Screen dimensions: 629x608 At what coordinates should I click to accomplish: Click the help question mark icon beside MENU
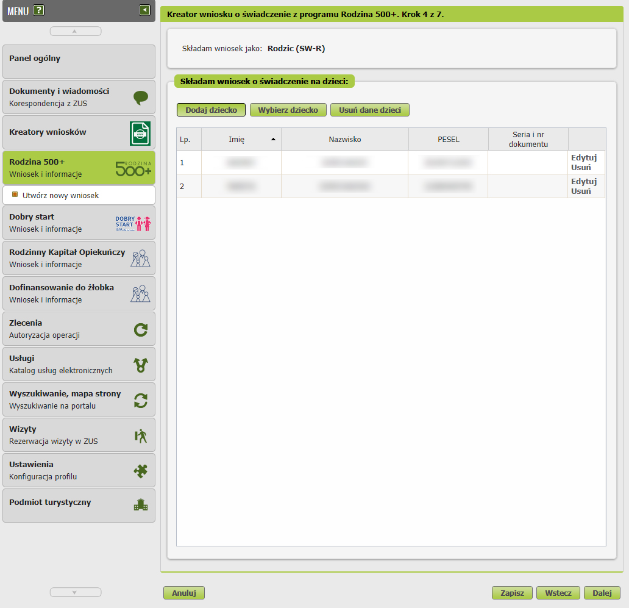tap(39, 10)
